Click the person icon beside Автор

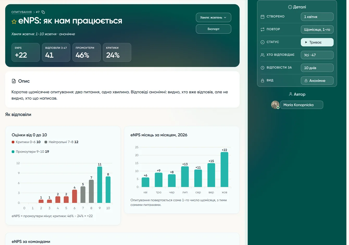tap(290, 94)
